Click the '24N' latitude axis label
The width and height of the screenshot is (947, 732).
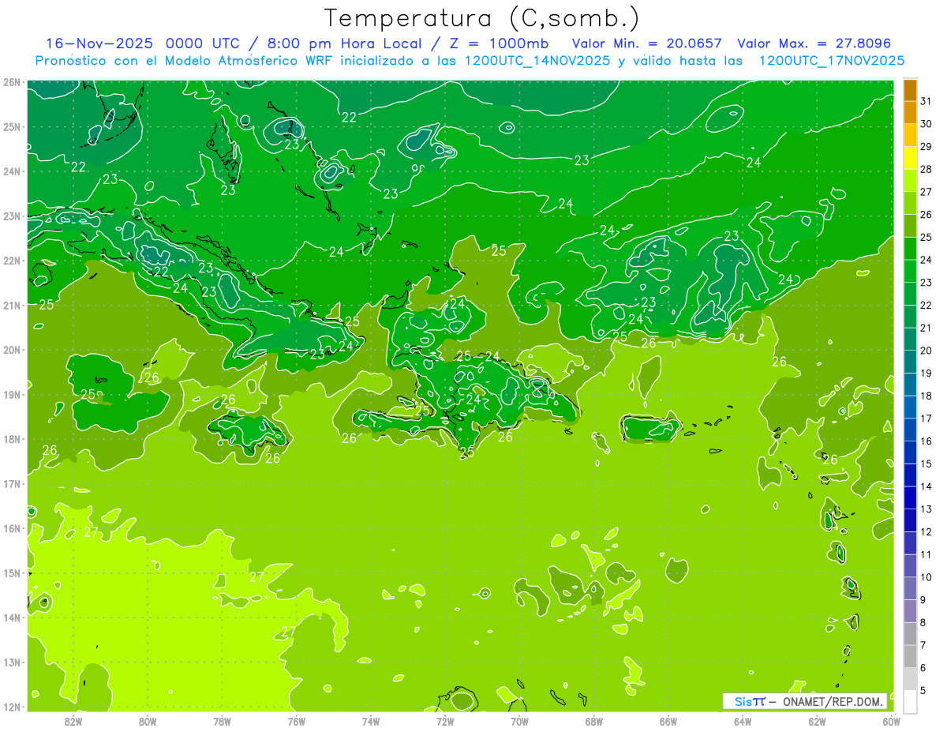tap(11, 171)
